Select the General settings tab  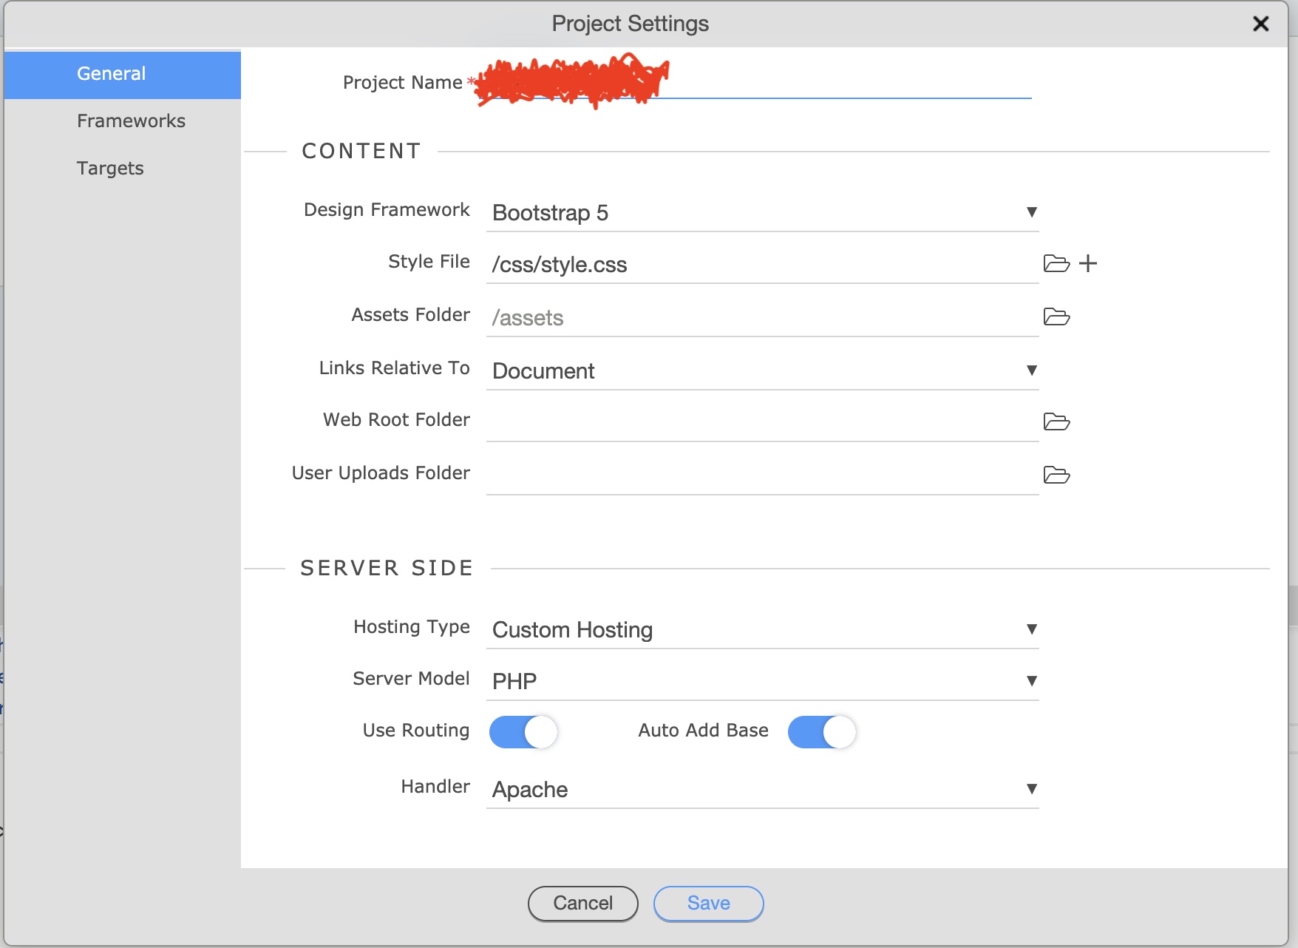[x=112, y=74]
